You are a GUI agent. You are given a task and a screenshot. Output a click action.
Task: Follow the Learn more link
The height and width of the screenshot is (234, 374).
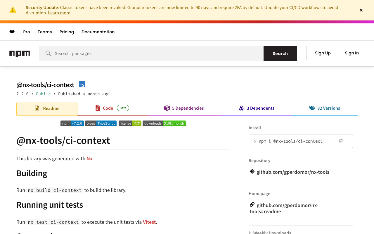point(59,13)
